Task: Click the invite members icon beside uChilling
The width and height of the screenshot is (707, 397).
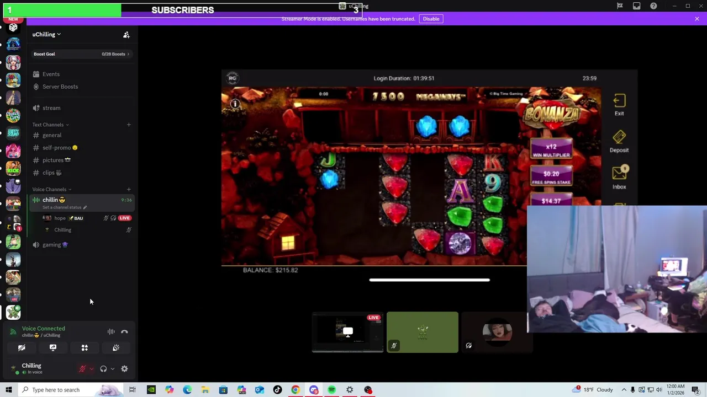Action: 126,35
